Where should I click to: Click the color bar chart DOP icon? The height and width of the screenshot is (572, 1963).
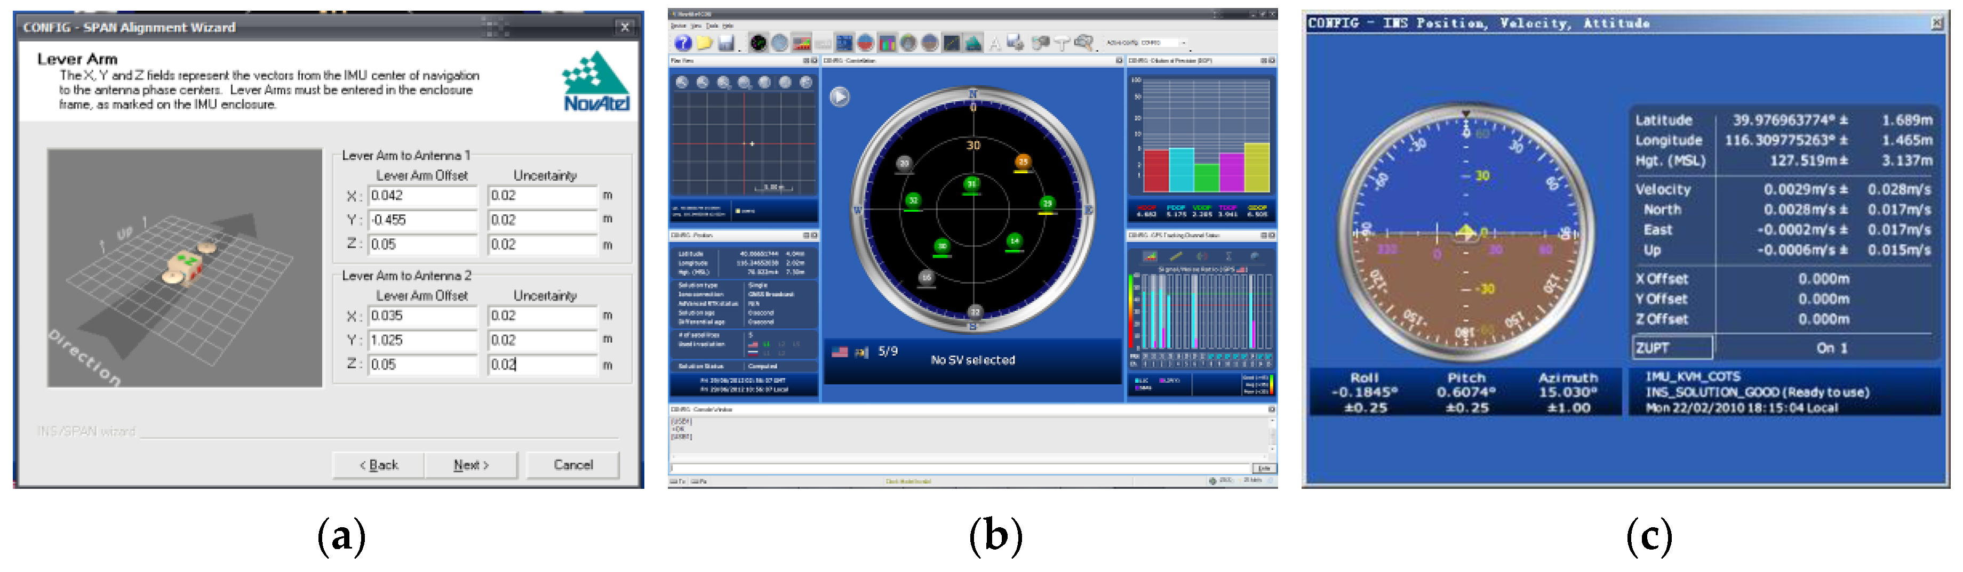887,43
